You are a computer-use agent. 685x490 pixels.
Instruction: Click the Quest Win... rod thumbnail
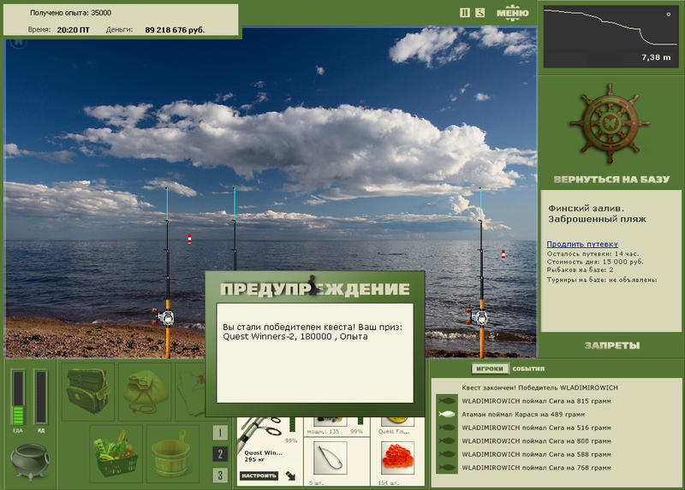(x=262, y=433)
